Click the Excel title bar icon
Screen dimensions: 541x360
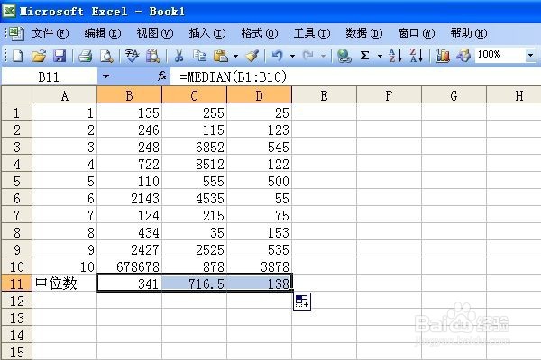pos(9,10)
